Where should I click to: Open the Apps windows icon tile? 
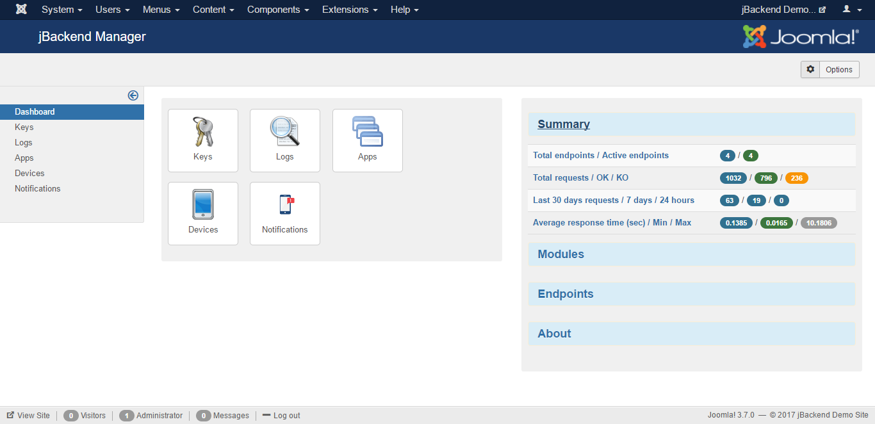pos(368,140)
